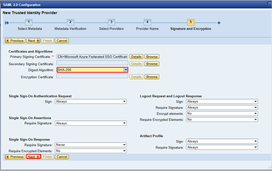The width and height of the screenshot is (272, 171).
Task: Change Require Signature for Single Sign-On Assertions
Action: click(124, 123)
